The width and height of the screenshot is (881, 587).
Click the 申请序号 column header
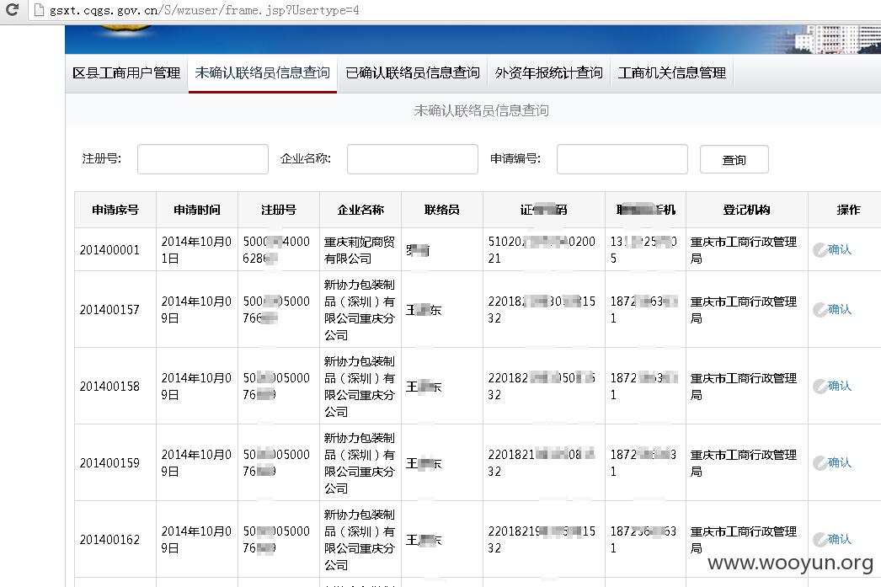(115, 210)
